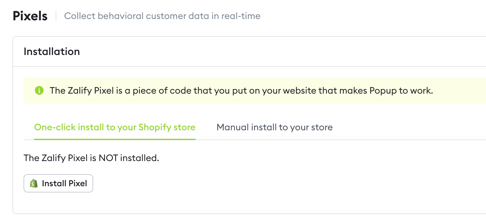Click the word NOT in status message
The width and height of the screenshot is (486, 218).
108,158
